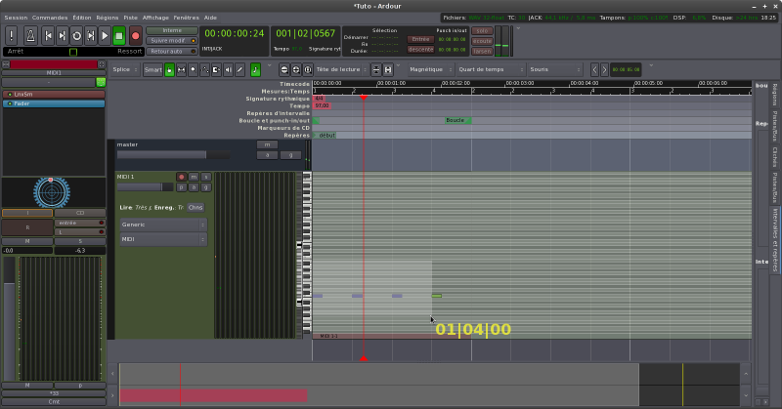782x409 pixels.
Task: Click the Chns channel selector button
Action: [195, 208]
